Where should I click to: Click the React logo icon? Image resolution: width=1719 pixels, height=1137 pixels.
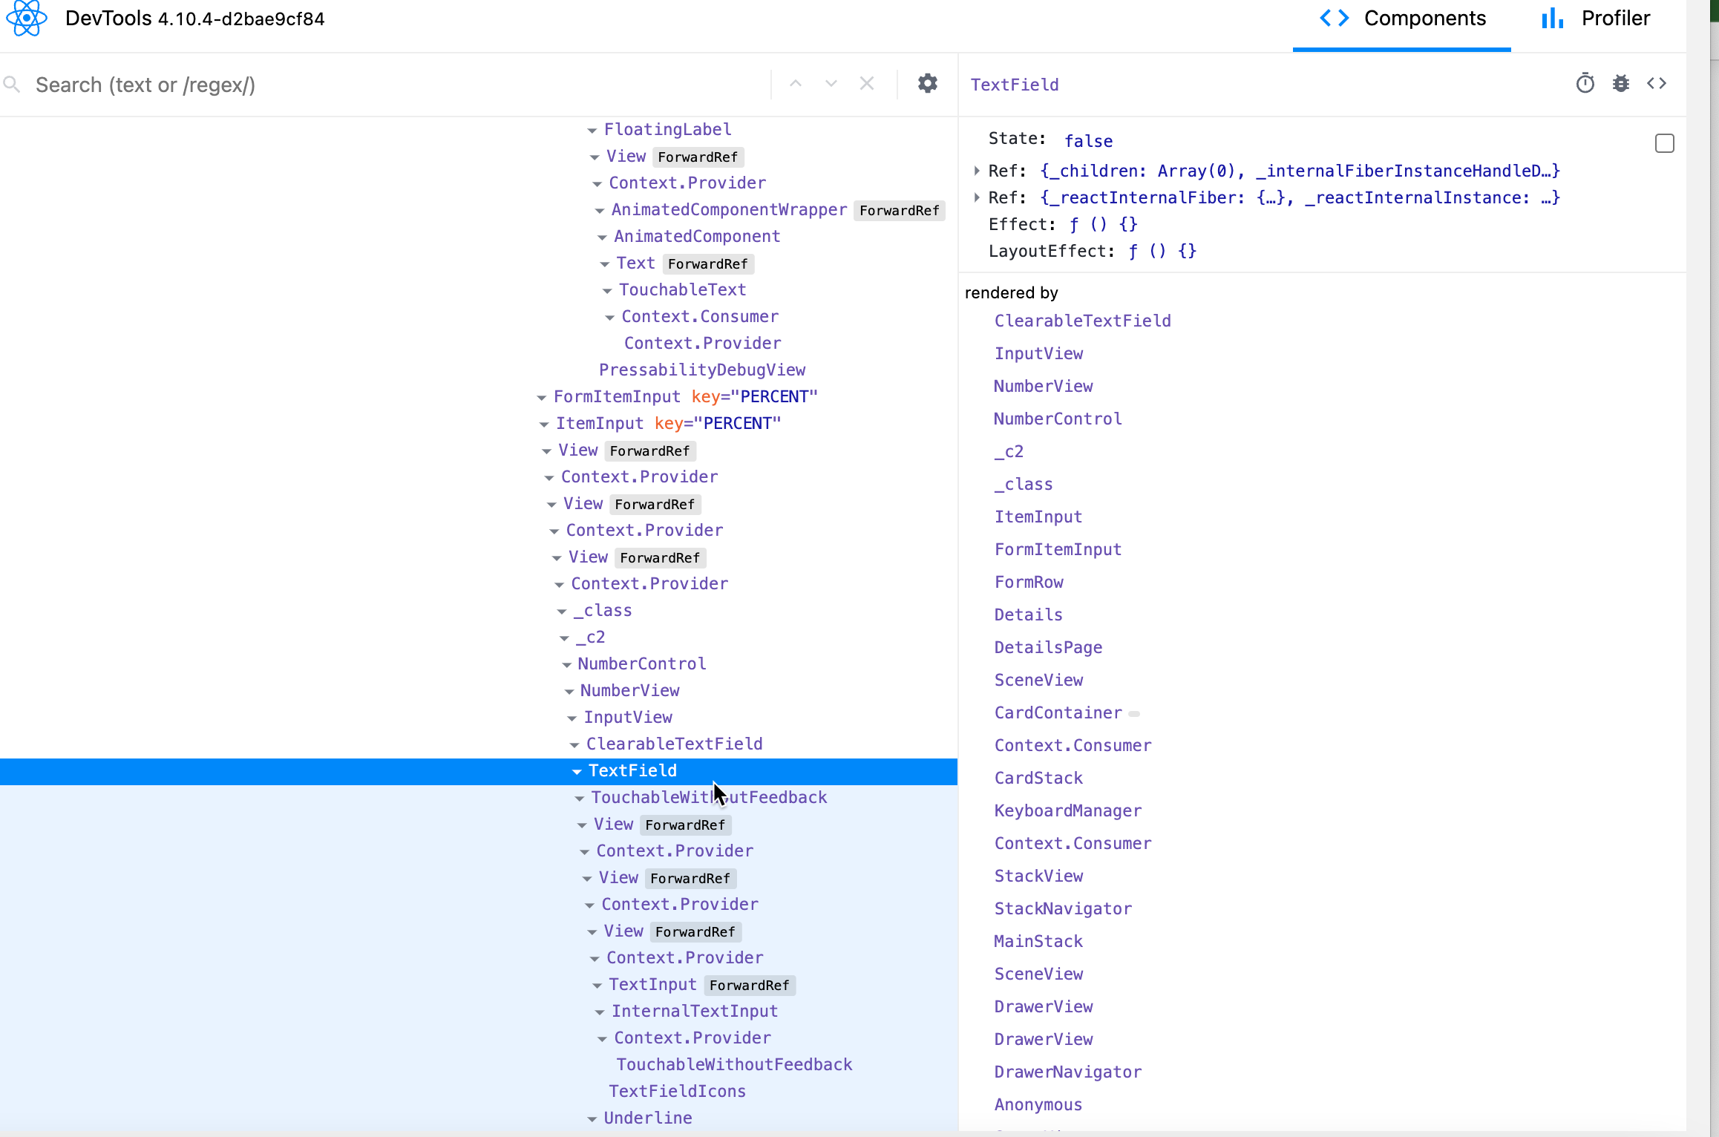[x=27, y=18]
